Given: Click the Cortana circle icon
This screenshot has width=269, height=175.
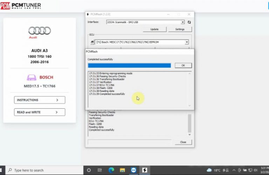Looking at the screenshot, I should point(89,170).
